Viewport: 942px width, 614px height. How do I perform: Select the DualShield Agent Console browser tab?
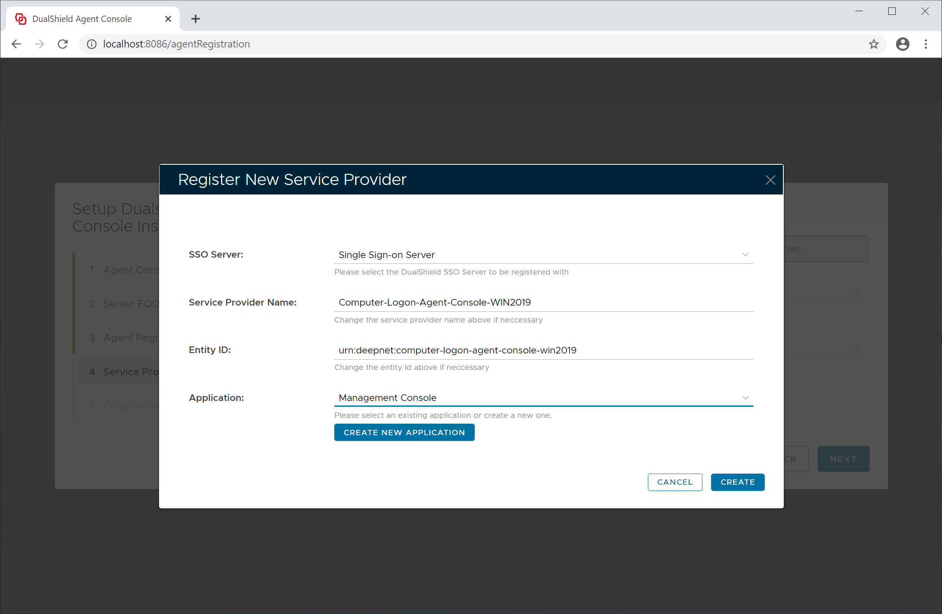82,19
